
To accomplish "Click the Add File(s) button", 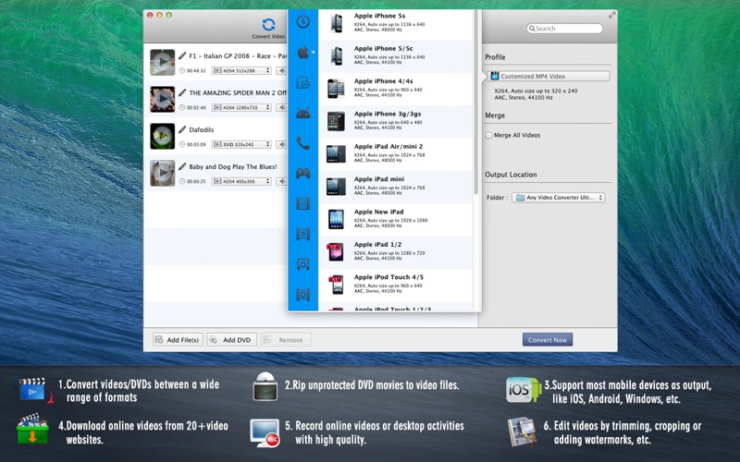I will [178, 340].
